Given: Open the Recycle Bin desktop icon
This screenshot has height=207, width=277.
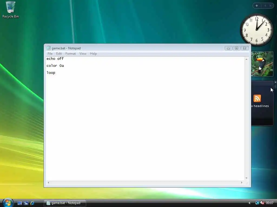Looking at the screenshot, I should 11,9.
